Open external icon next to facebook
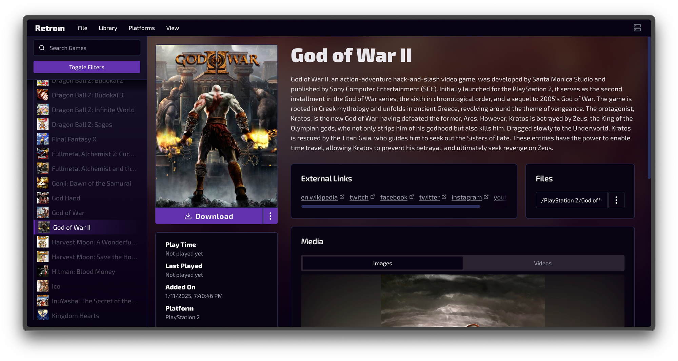Screen dimensions: 678x361 412,197
